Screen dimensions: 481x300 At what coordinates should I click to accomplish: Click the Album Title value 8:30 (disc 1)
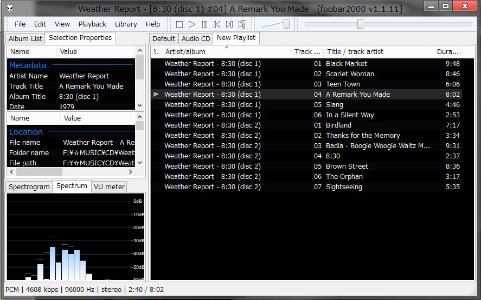point(79,97)
